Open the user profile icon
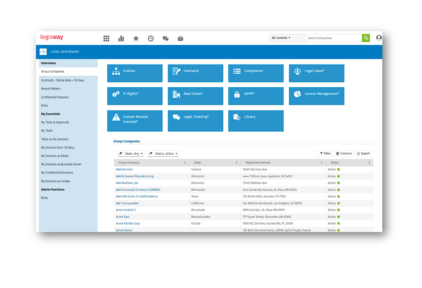 [379, 38]
